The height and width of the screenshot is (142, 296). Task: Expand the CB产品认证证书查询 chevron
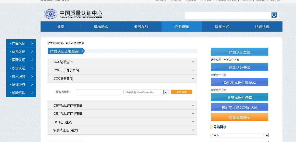tap(193, 105)
